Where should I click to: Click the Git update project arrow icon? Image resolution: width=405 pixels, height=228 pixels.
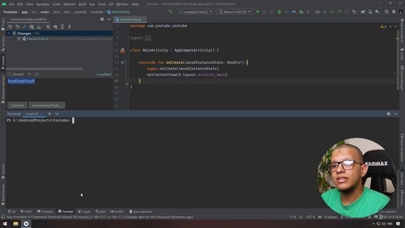point(325,12)
